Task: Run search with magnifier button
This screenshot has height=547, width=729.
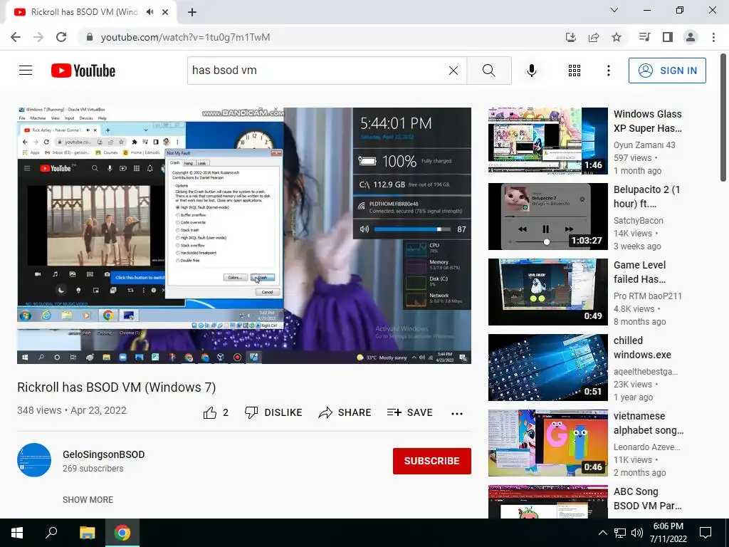Action: 488,71
